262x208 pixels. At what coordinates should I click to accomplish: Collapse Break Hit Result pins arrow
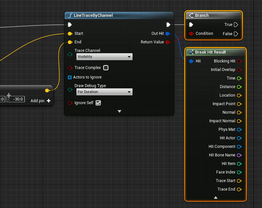click(216, 197)
